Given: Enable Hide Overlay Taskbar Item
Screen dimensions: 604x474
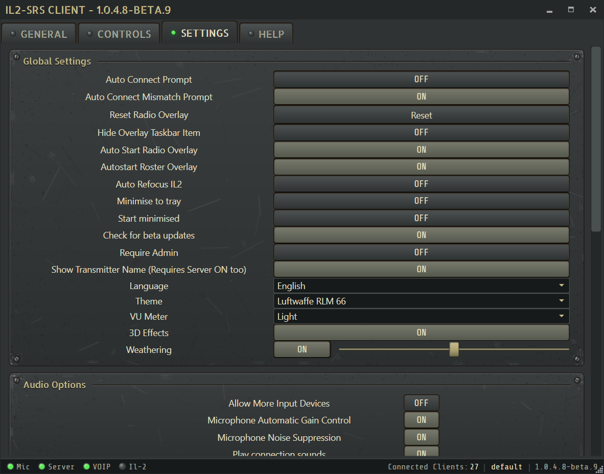Looking at the screenshot, I should tap(422, 132).
